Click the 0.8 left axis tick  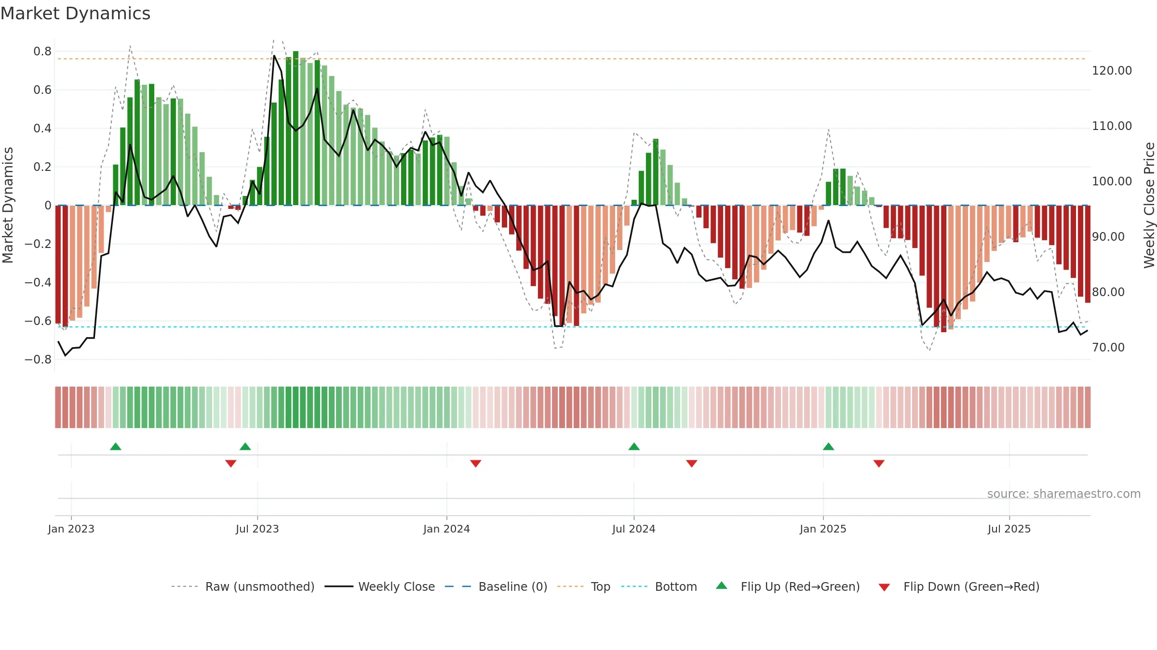(42, 52)
